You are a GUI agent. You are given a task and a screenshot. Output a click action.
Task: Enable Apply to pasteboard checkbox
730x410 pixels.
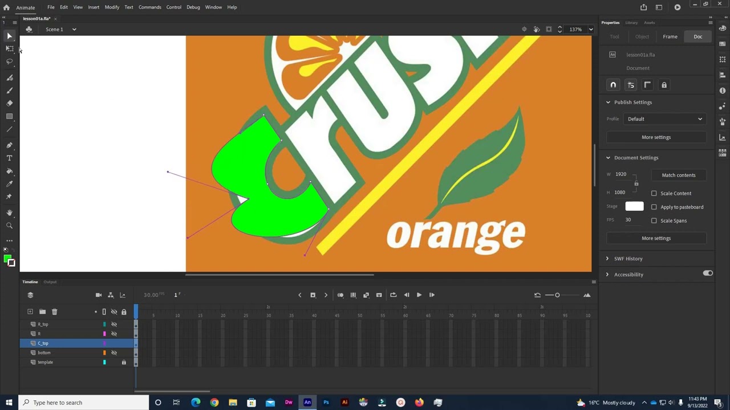click(654, 207)
